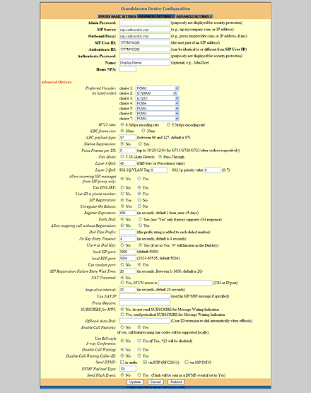This screenshot has width=311, height=393.
Task: Expand the choice 7 vocoder dropdown
Action: (x=158, y=118)
